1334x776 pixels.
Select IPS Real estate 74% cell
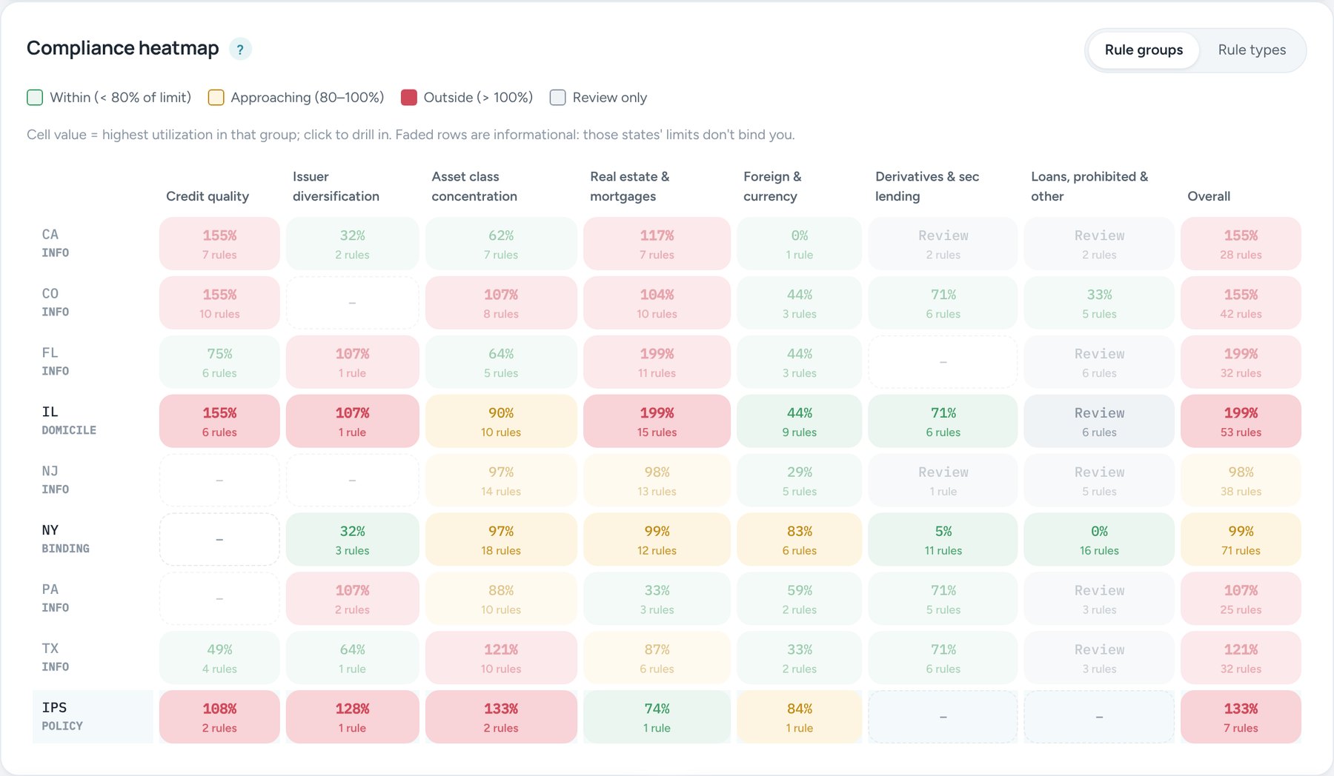click(657, 717)
